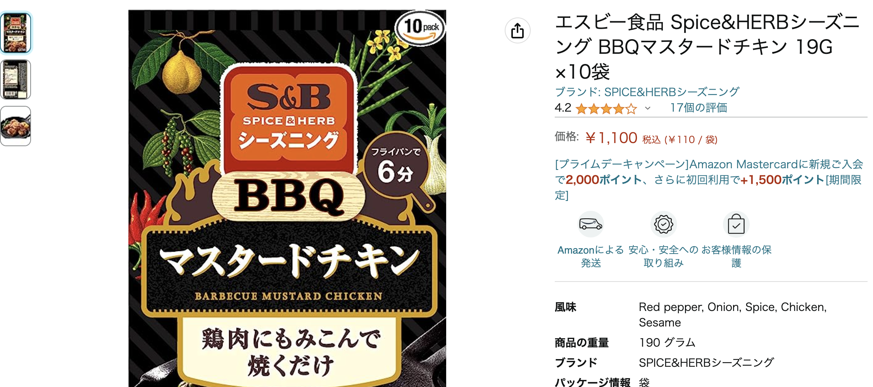Click the 風味 flavor detail row

566,307
